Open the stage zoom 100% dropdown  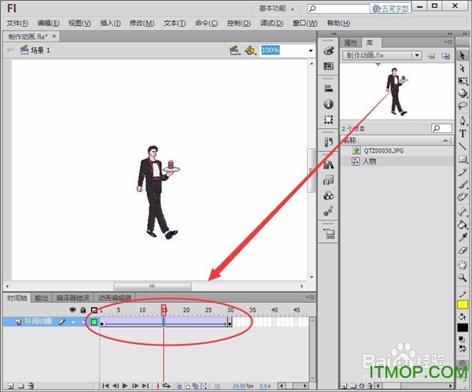309,50
